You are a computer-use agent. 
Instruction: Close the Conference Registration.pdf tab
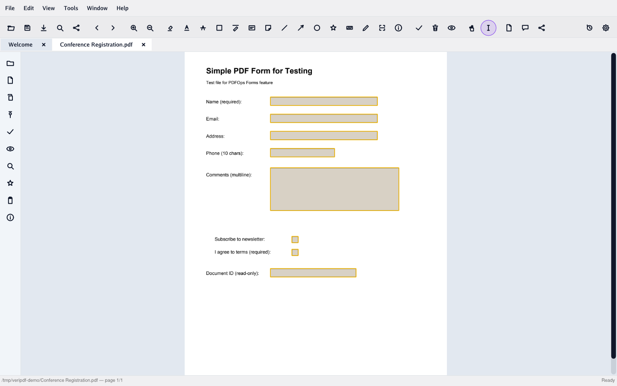click(x=144, y=45)
